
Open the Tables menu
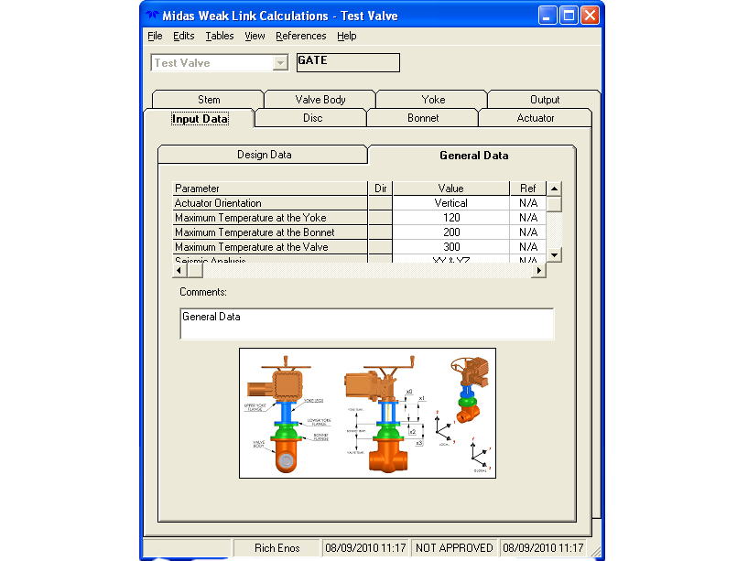pos(220,36)
